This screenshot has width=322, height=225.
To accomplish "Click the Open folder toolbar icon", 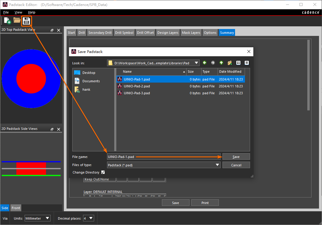I will click(x=17, y=21).
